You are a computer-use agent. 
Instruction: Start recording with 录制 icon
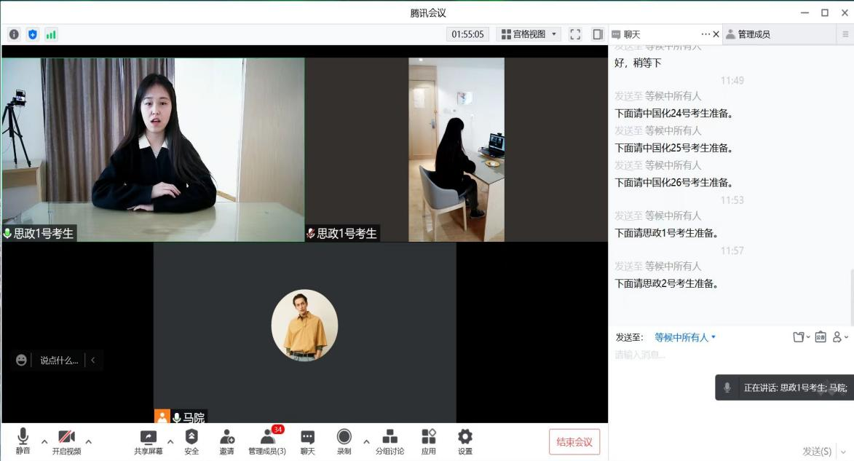pyautogui.click(x=344, y=441)
